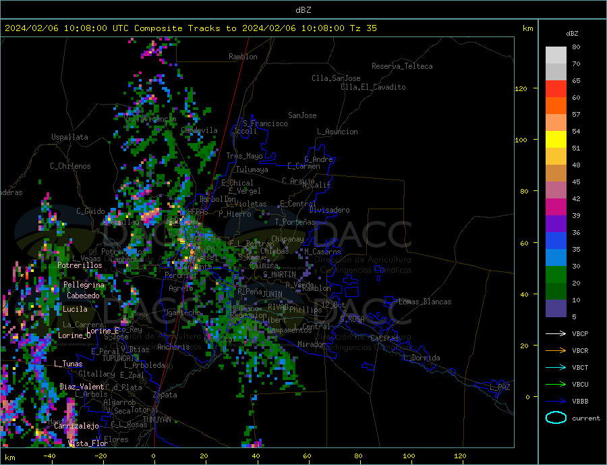Click the 'S_MARTIN' map label
This screenshot has height=465, width=607.
pos(279,275)
